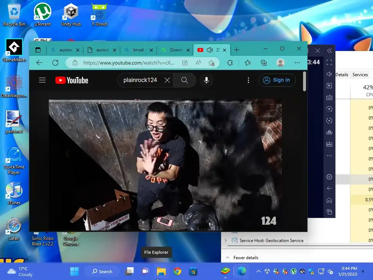Open Edge extensions puzzle icon
The image size is (373, 280).
[230, 63]
